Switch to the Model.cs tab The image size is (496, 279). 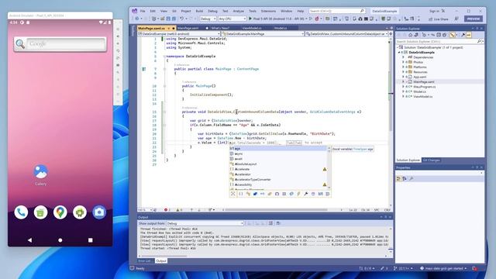pos(281,28)
